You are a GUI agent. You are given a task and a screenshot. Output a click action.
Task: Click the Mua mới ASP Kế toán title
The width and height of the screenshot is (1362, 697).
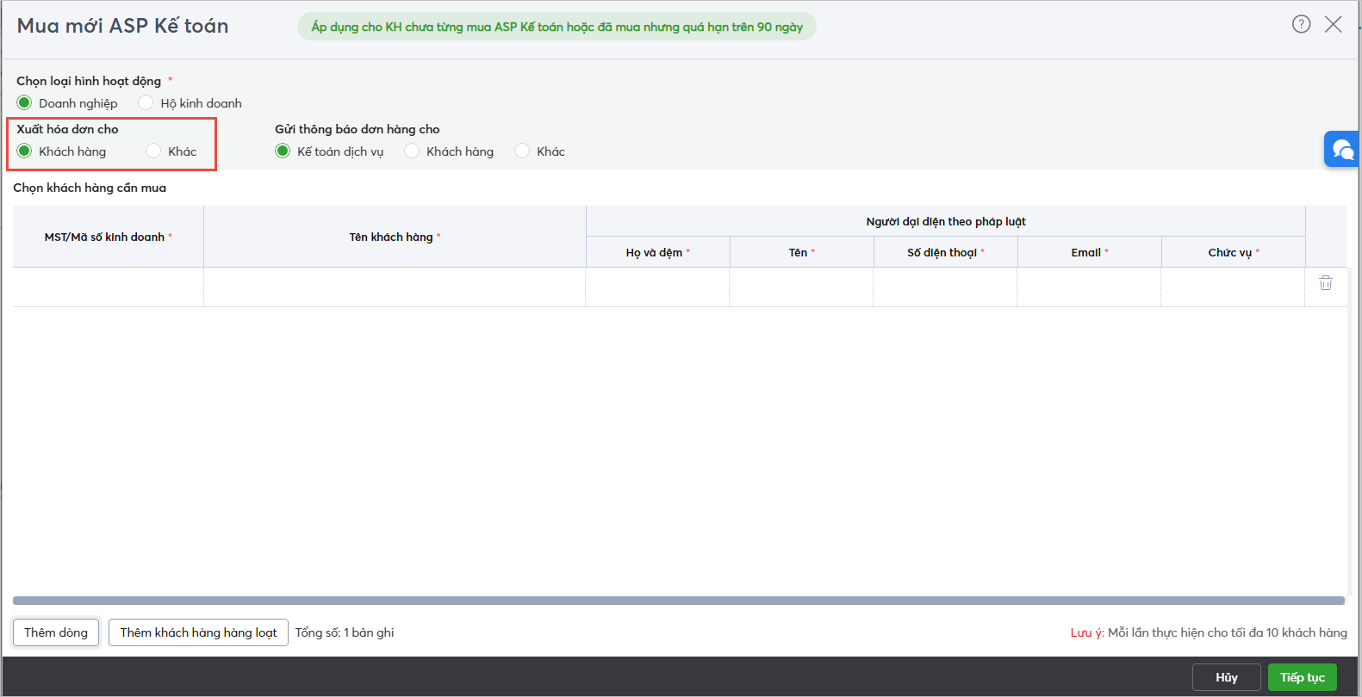122,26
